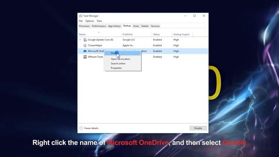Click the iTunesHelper icon
The width and height of the screenshot is (279, 157).
coord(85,45)
